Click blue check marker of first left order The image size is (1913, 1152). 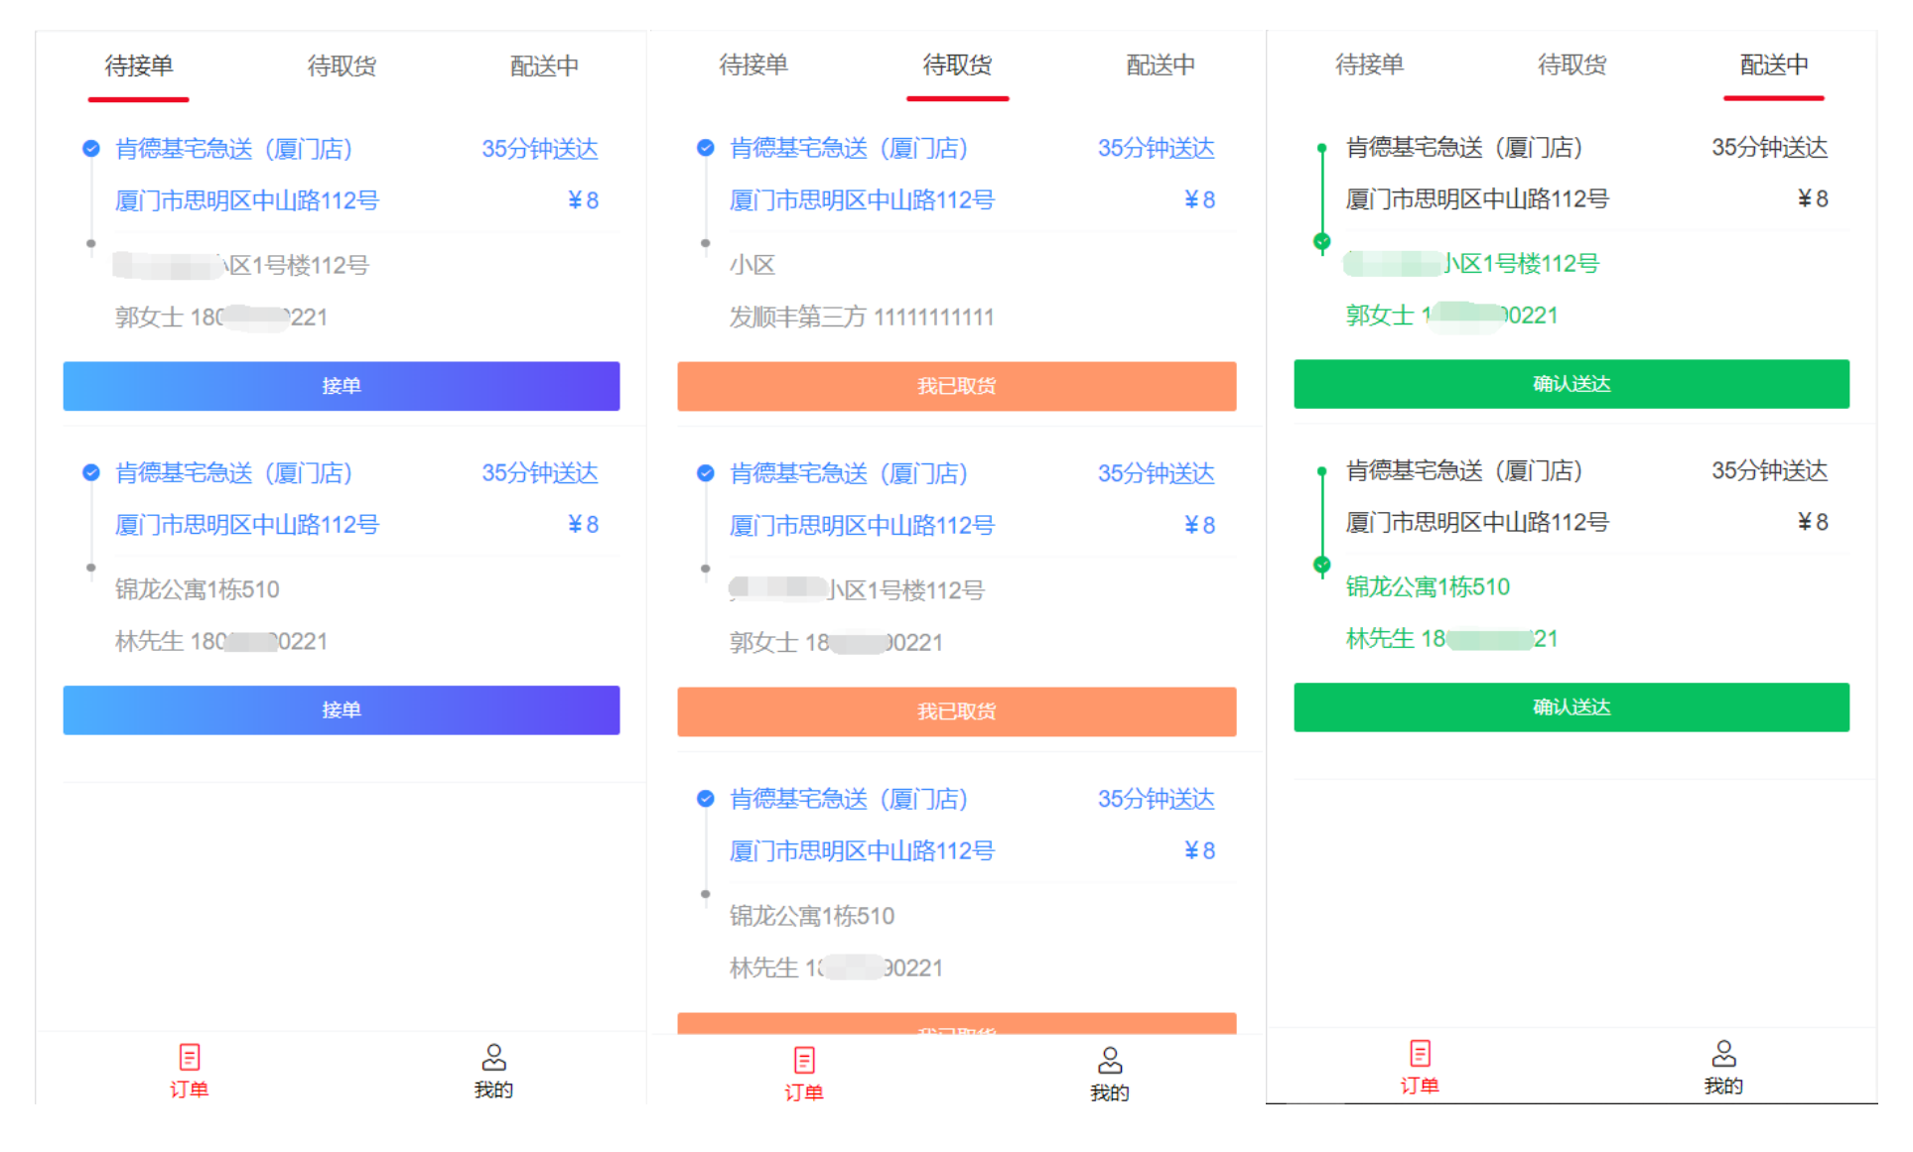tap(91, 149)
